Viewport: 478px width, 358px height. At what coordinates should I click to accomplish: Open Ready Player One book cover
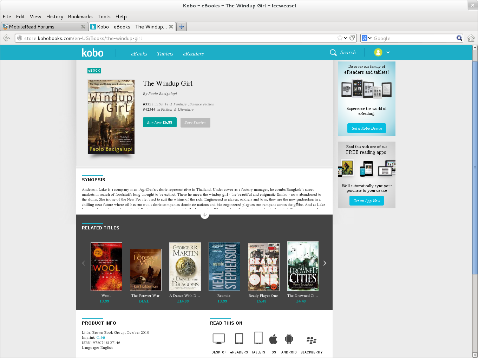click(264, 267)
